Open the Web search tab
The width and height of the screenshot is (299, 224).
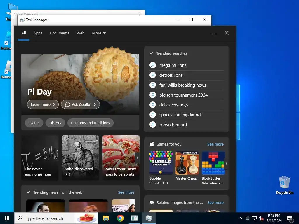[x=81, y=33]
